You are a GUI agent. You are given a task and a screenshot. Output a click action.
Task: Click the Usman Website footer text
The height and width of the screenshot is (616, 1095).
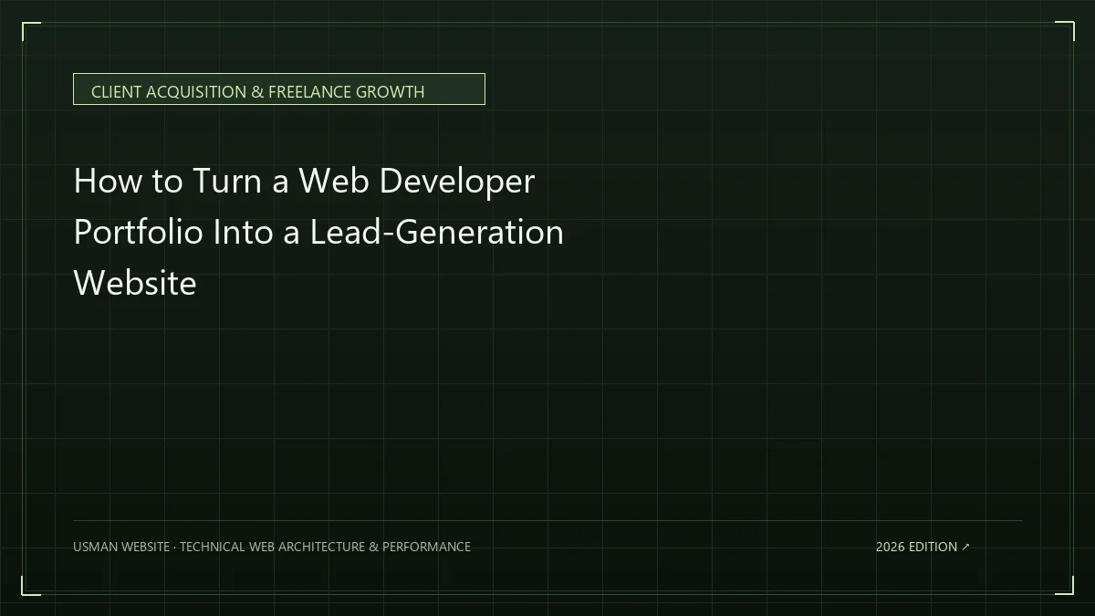[x=272, y=547]
